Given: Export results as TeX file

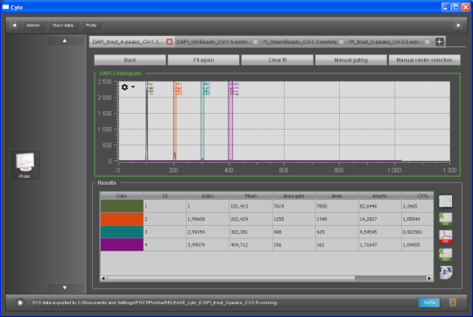Looking at the screenshot, I should [445, 272].
